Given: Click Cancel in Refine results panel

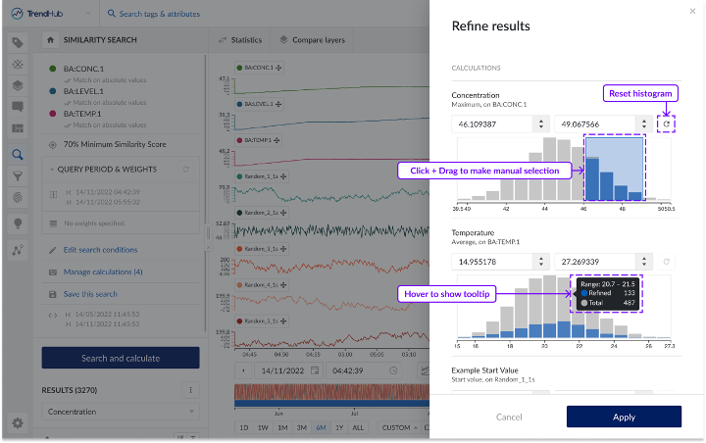Looking at the screenshot, I should tap(509, 417).
